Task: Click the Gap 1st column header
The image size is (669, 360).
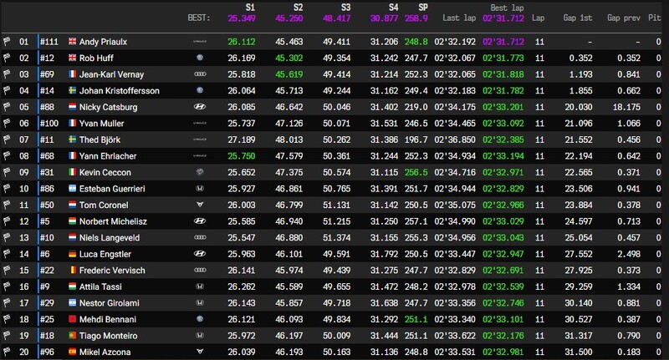Action: pos(578,18)
